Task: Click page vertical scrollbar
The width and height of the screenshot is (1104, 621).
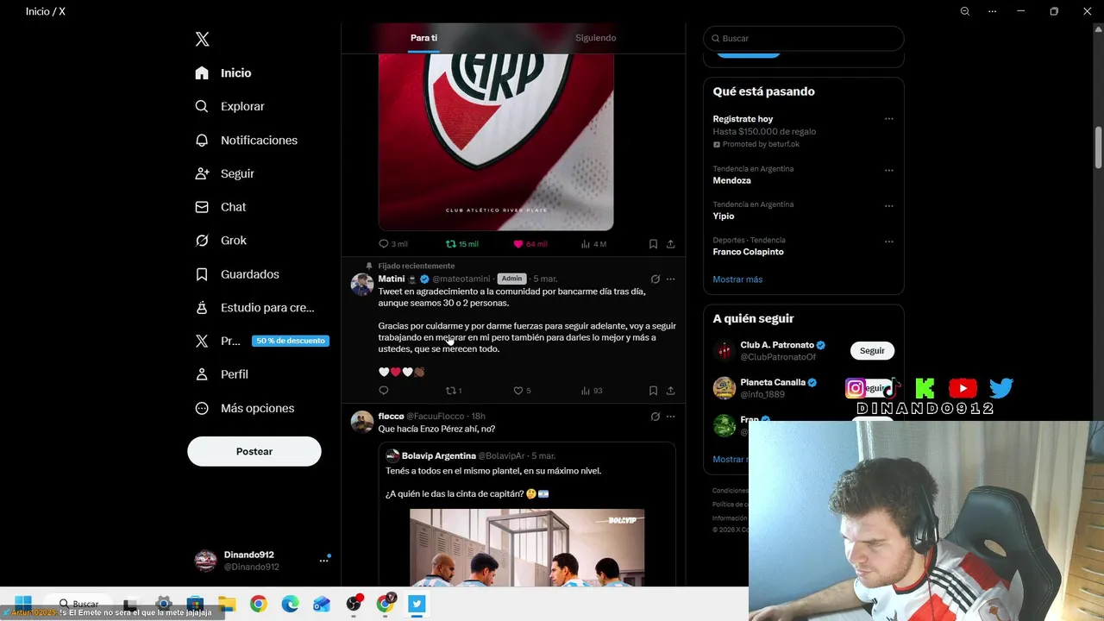Action: click(x=1098, y=147)
